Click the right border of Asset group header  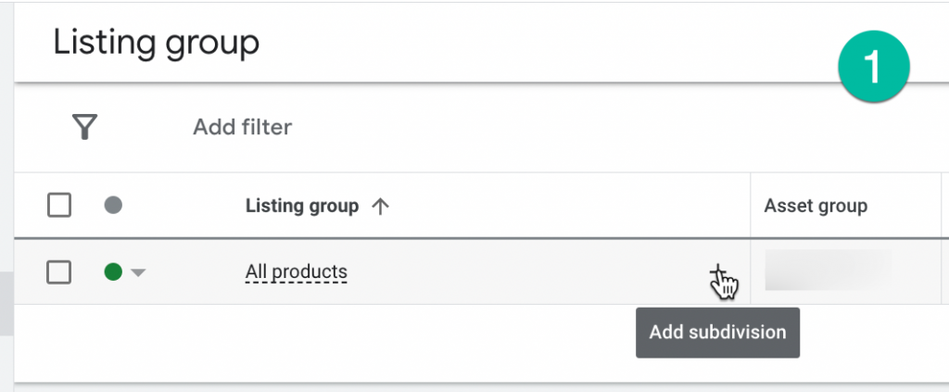coord(941,206)
